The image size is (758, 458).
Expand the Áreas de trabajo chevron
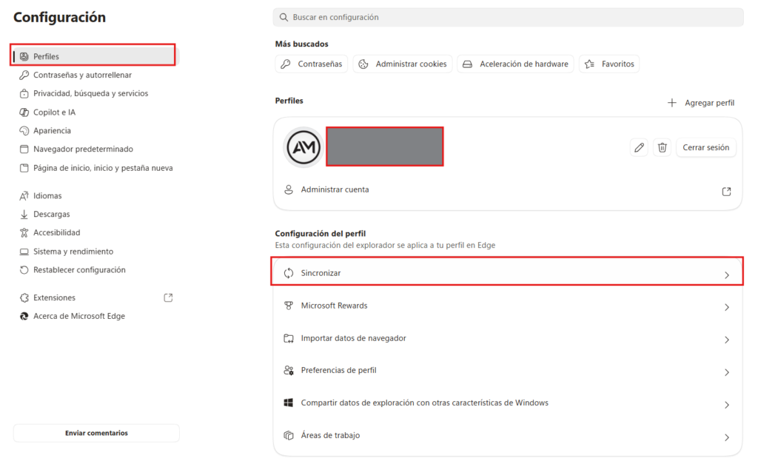click(x=727, y=437)
